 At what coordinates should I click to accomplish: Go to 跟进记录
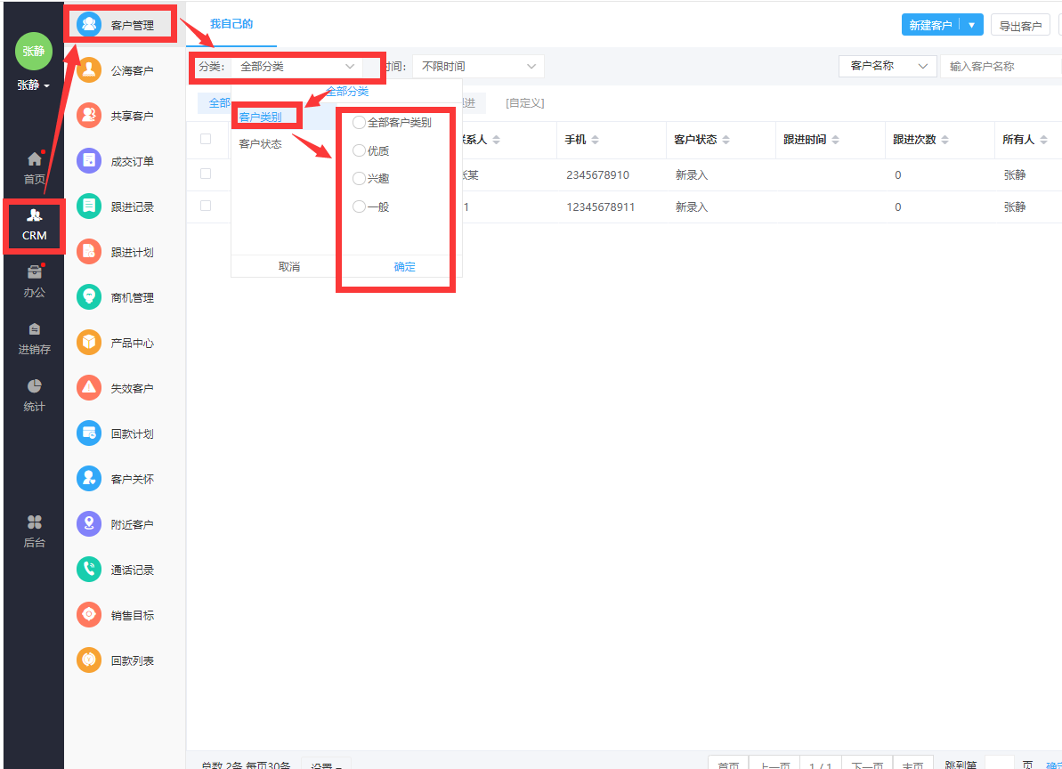coord(121,206)
